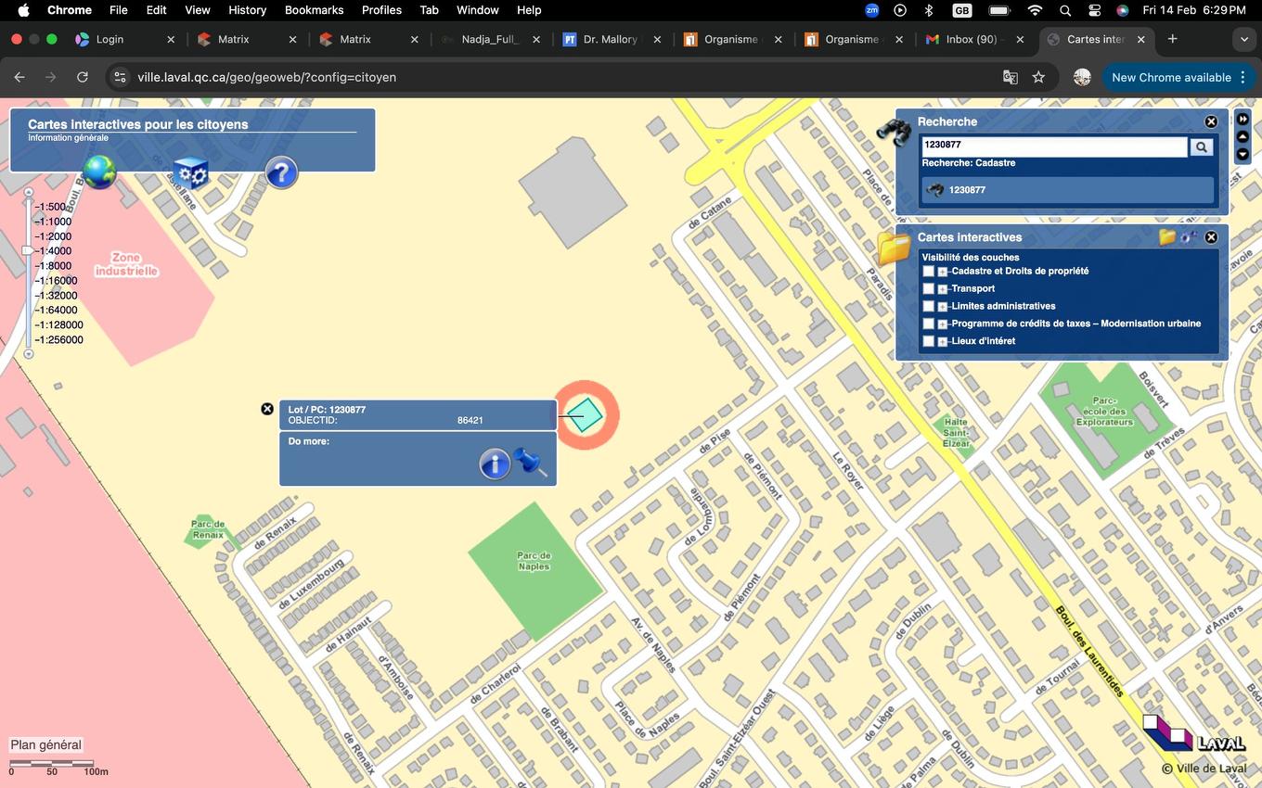Click the globe icon in header panel

(x=99, y=172)
